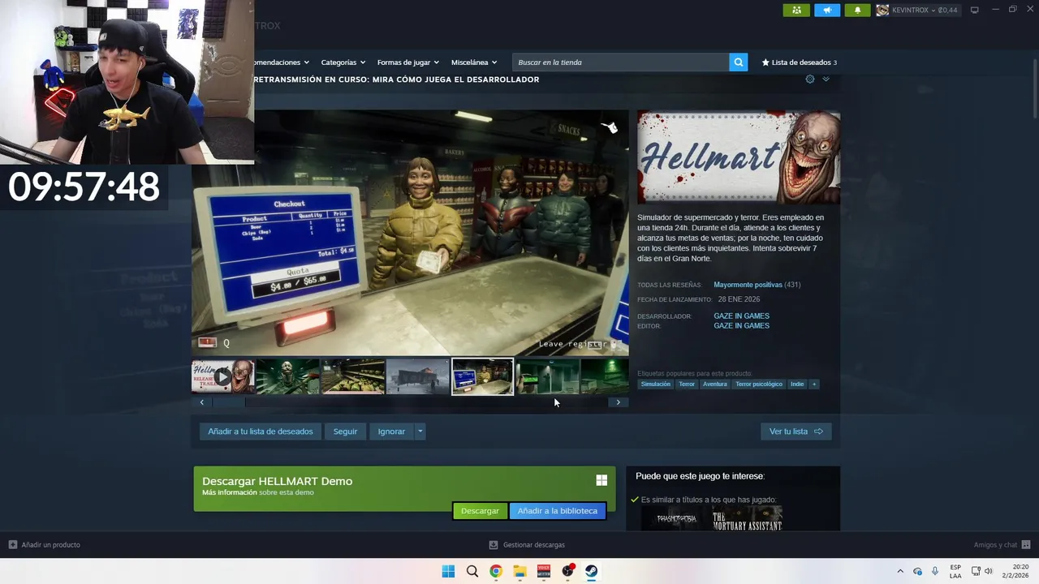Open Gestionar descargas
Image resolution: width=1039 pixels, height=584 pixels.
[527, 545]
